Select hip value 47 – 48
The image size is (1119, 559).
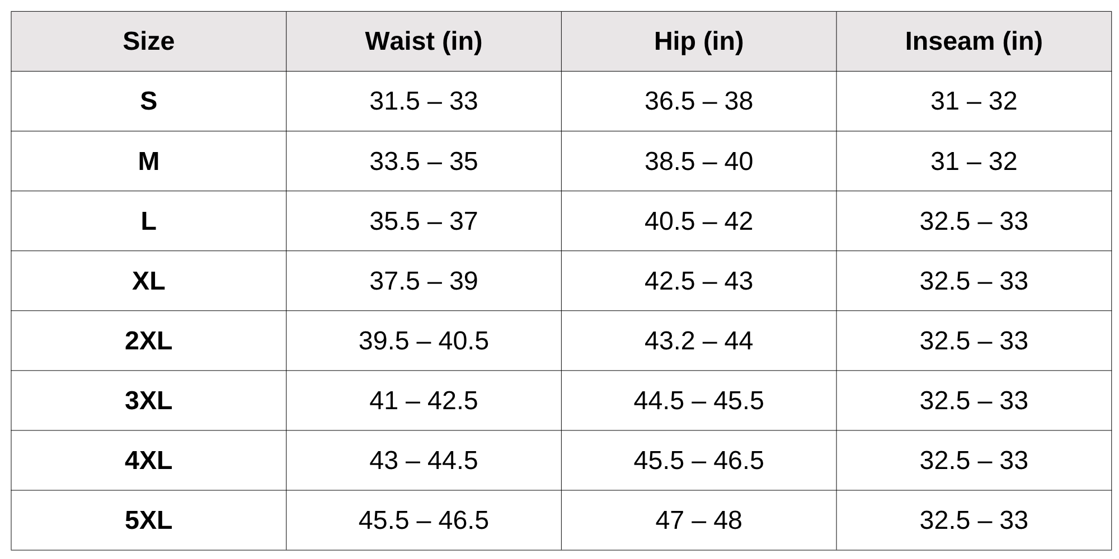698,520
